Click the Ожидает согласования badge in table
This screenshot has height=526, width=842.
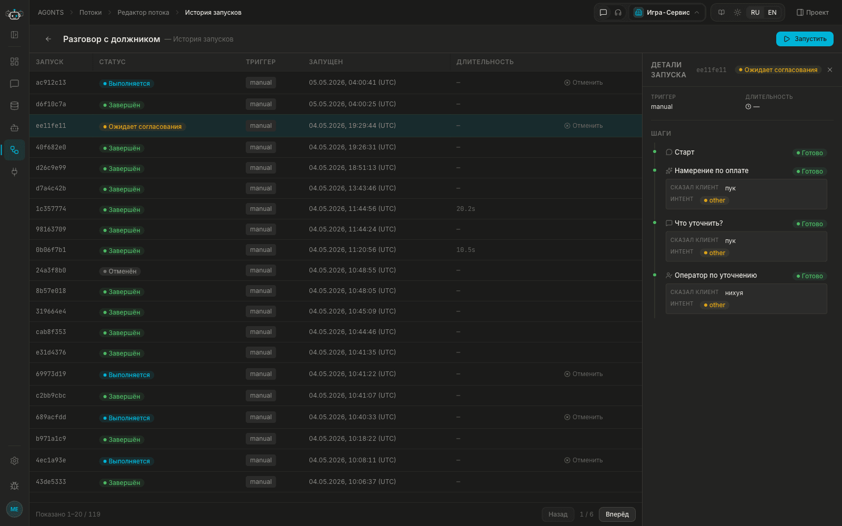point(143,127)
